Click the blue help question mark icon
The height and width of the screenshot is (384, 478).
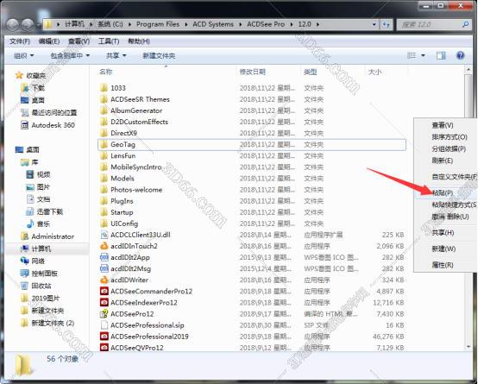(x=460, y=55)
